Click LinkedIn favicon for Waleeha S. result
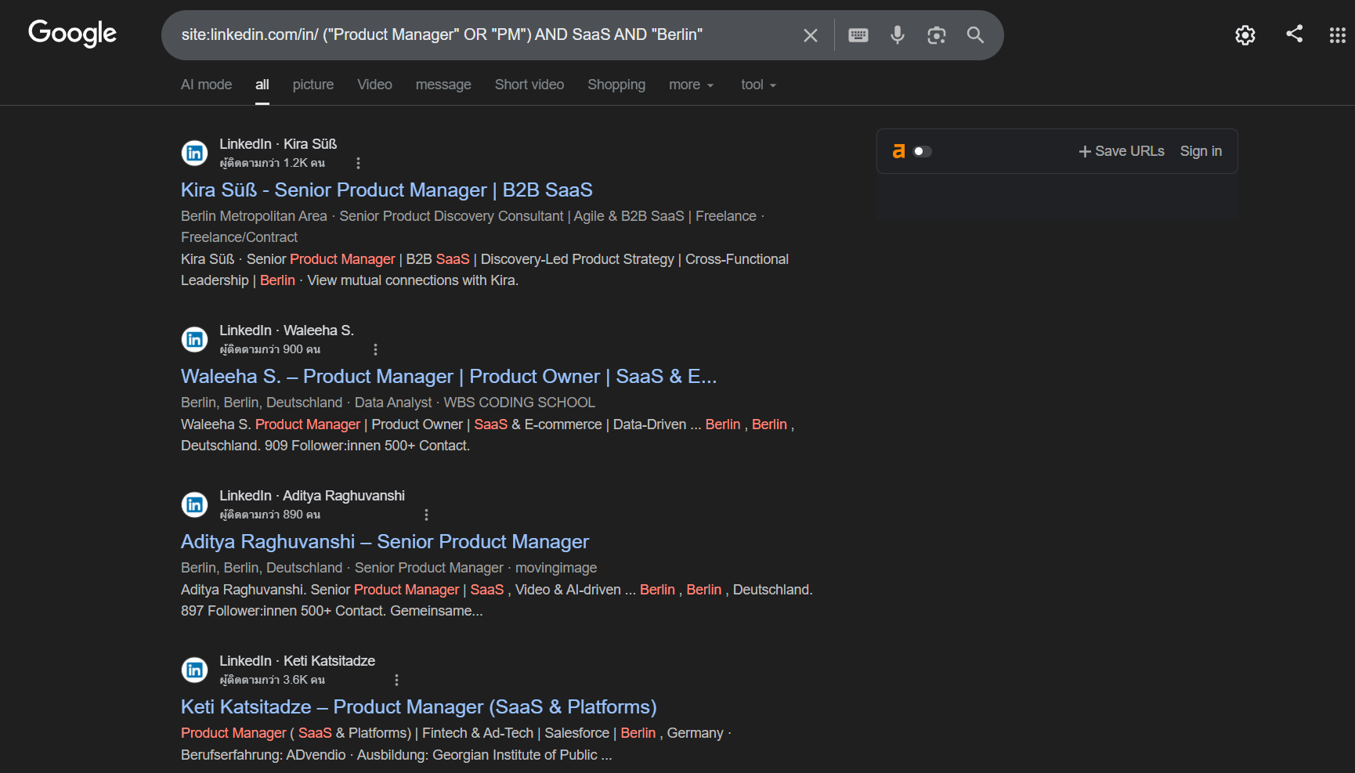Image resolution: width=1355 pixels, height=773 pixels. coord(195,339)
